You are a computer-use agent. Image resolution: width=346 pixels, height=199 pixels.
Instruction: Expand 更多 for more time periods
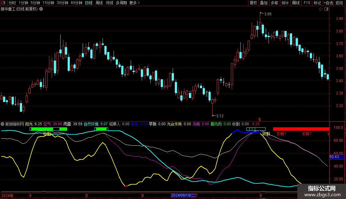coord(134,3)
